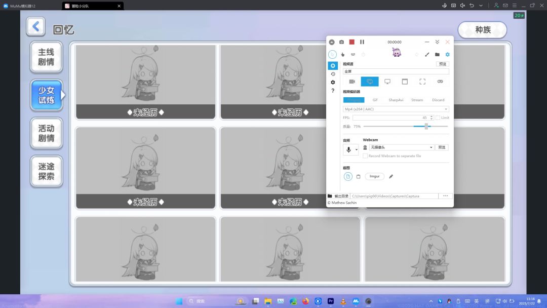Enable Record Webcam to separate file
This screenshot has width=547, height=308.
click(x=365, y=156)
